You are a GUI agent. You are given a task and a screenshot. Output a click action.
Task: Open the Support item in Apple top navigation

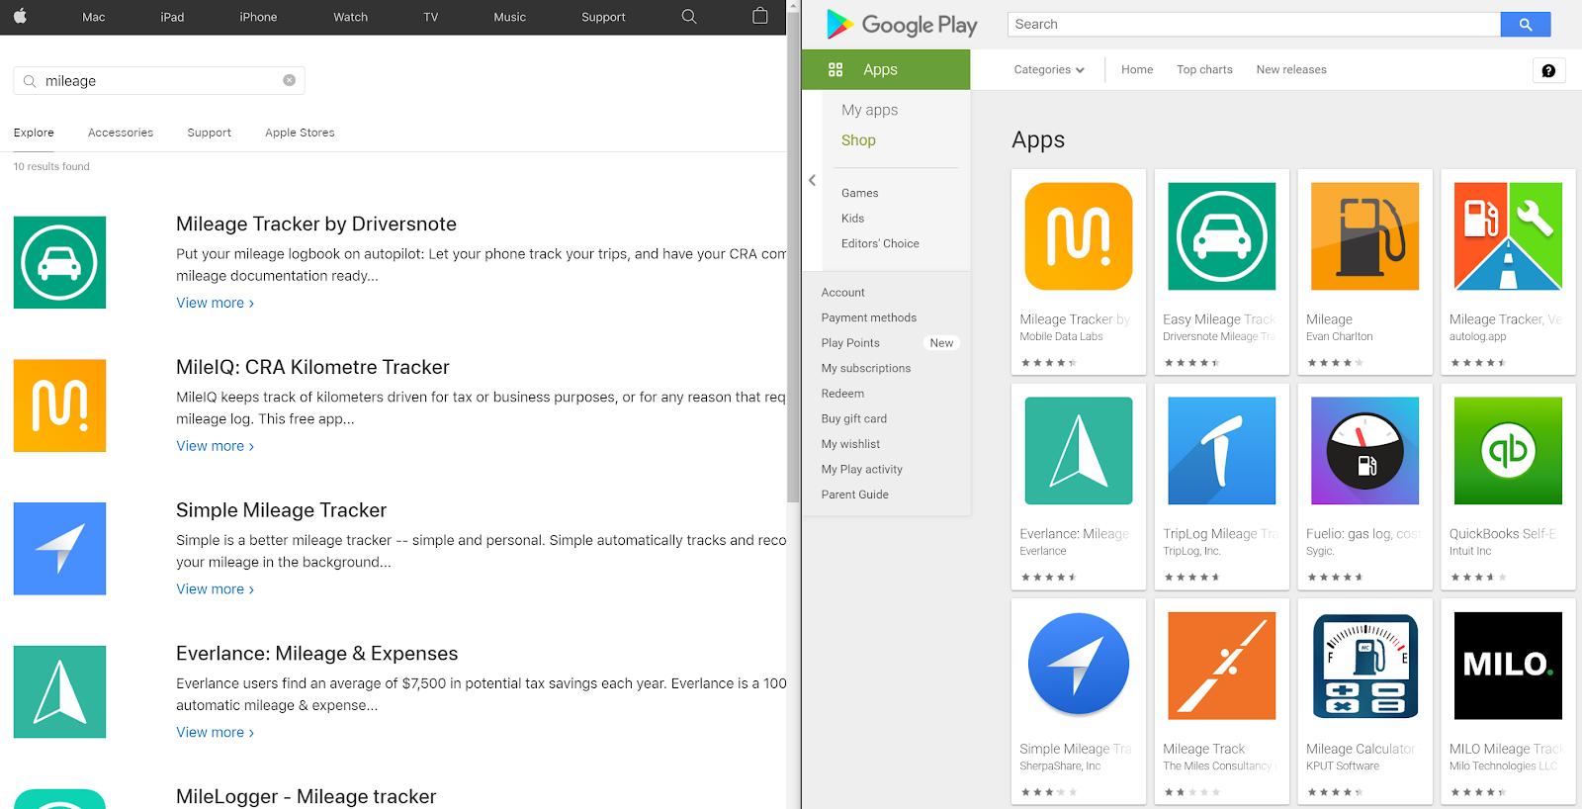pos(603,17)
